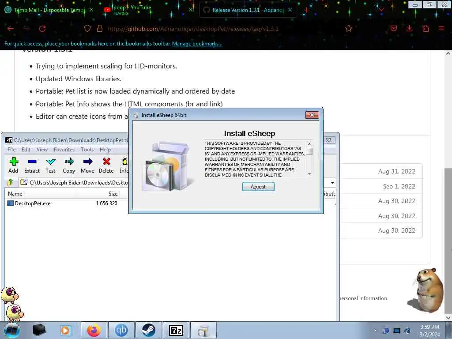Click Name column header in 7-Zip
The height and width of the screenshot is (339, 452).
15,194
